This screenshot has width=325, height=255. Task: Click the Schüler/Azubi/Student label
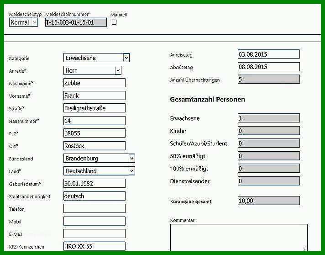tap(199, 143)
